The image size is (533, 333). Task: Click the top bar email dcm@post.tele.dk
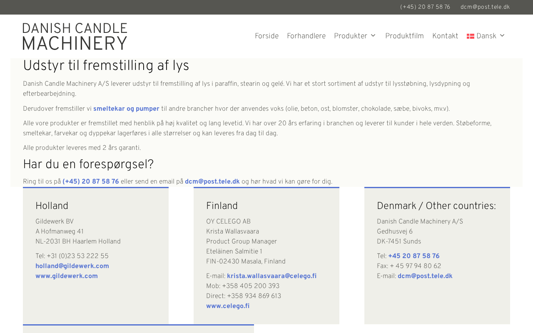click(485, 7)
